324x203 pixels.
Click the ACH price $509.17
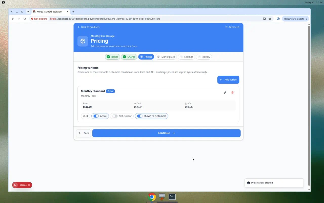[189, 107]
